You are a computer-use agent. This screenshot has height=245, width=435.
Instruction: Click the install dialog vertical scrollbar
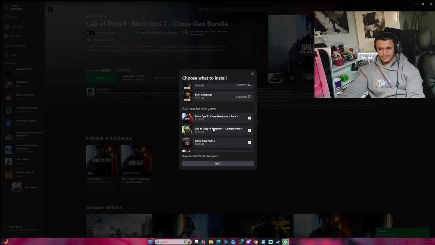click(x=256, y=108)
